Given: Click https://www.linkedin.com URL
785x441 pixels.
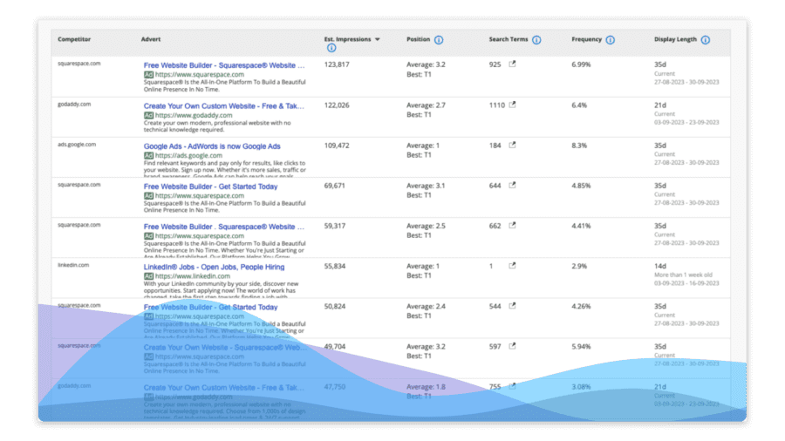Looking at the screenshot, I should pyautogui.click(x=192, y=276).
